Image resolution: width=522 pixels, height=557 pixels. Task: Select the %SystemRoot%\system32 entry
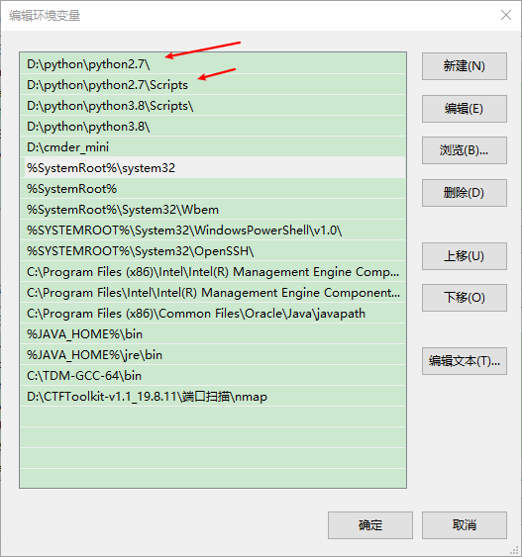[x=213, y=167]
